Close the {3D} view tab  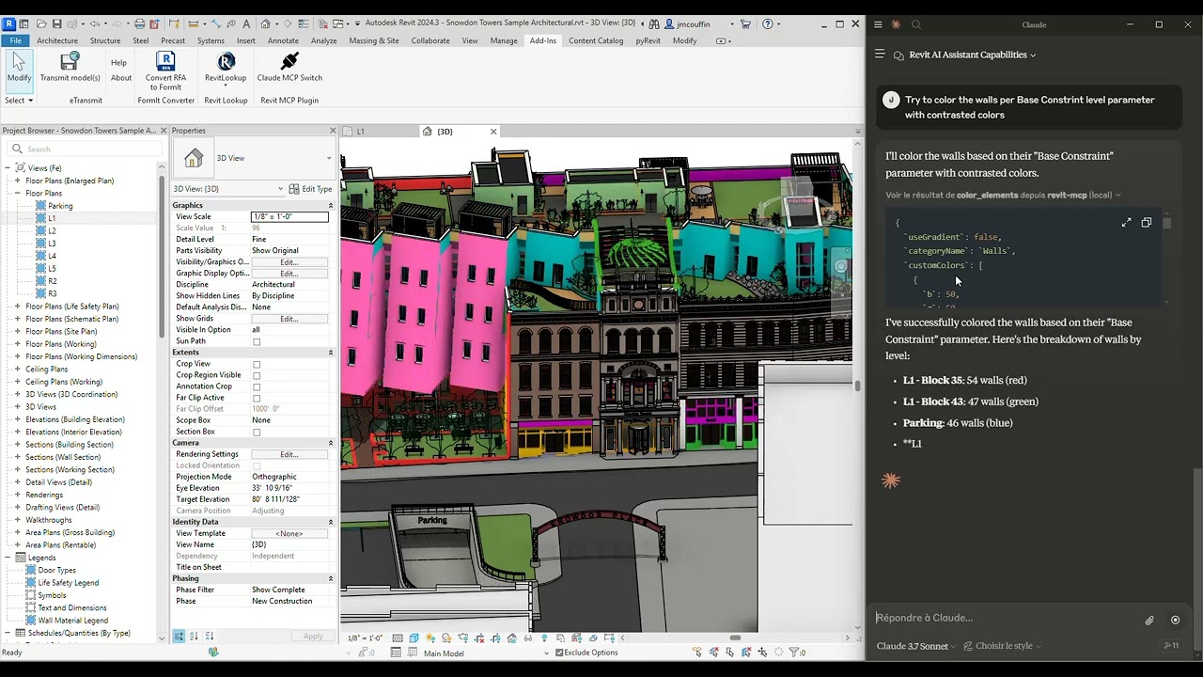(493, 132)
